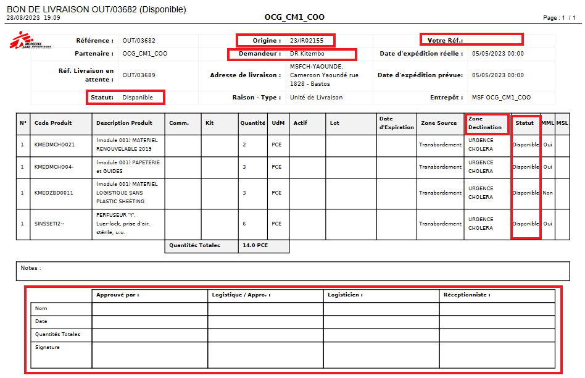Select product code SINSSETI2--
585x378 pixels.
coord(54,224)
